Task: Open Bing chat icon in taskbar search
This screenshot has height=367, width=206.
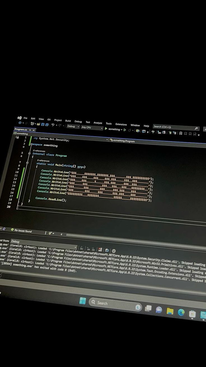Action: 138,307
